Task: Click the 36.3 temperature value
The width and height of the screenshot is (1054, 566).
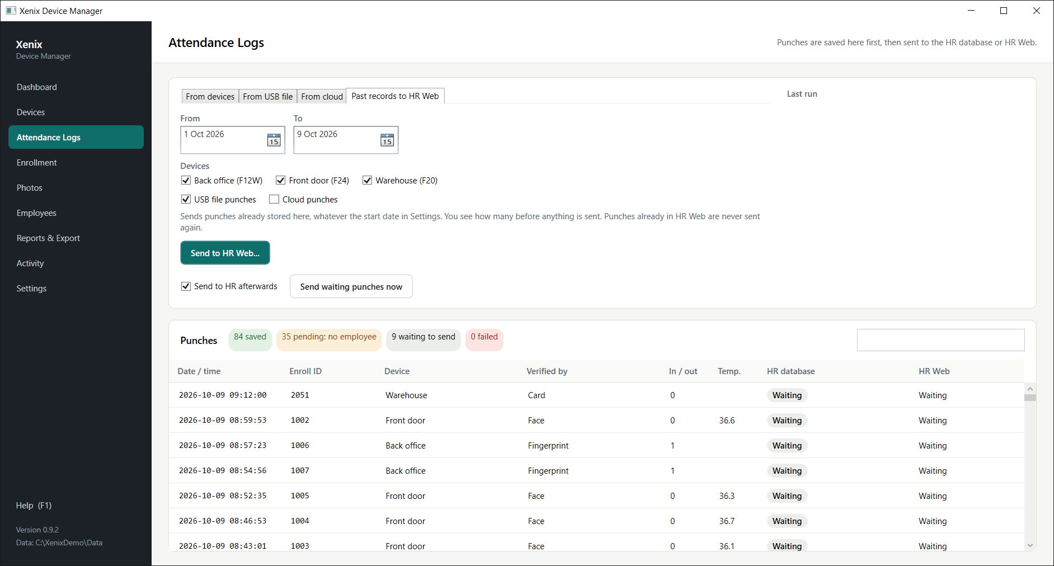Action: tap(727, 496)
